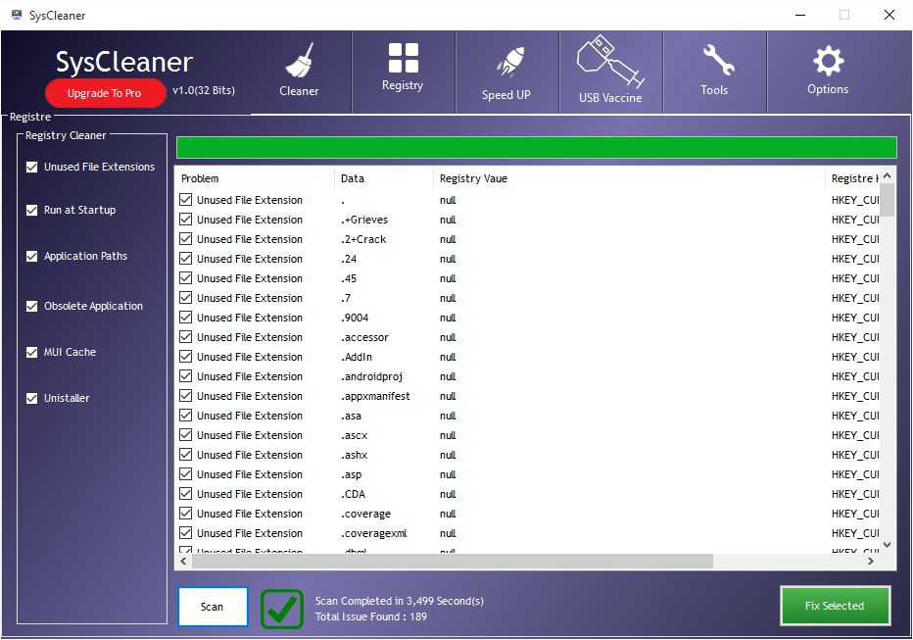Open the Registry grid icon
Image resolution: width=913 pixels, height=640 pixels.
403,58
